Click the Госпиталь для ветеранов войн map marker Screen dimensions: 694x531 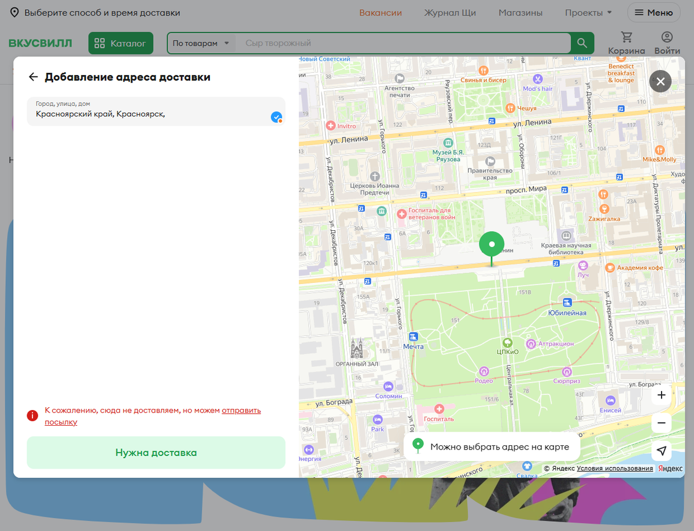coord(402,214)
